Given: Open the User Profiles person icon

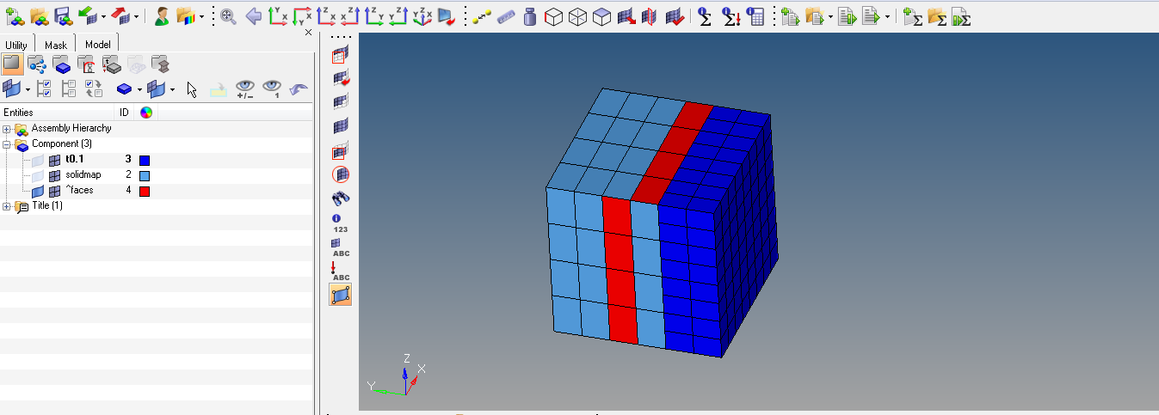Looking at the screenshot, I should (161, 15).
